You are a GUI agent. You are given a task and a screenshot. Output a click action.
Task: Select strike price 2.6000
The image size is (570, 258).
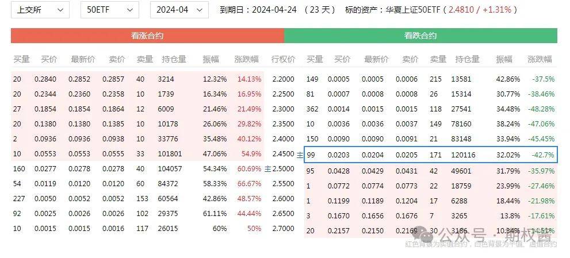point(283,198)
